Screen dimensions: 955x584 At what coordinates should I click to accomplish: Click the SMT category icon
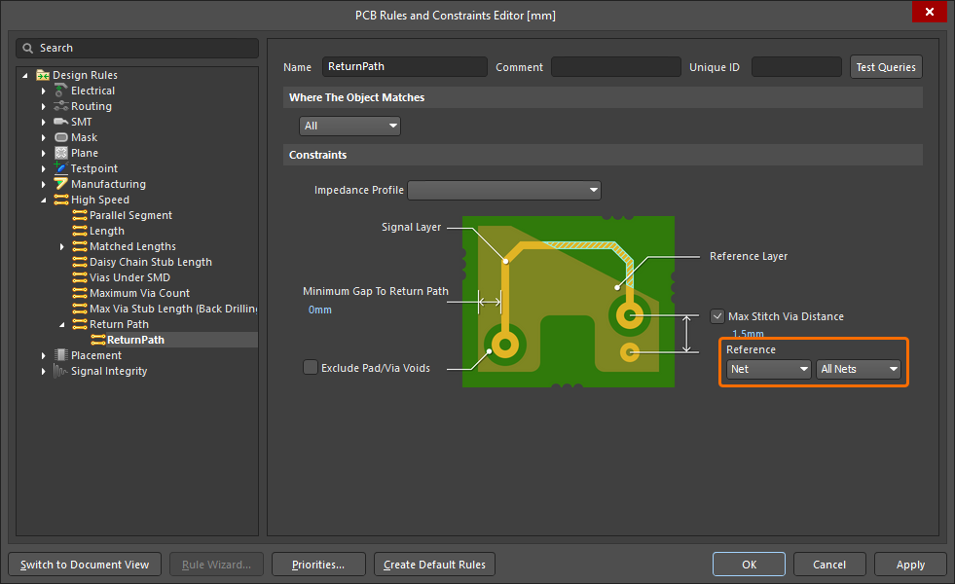point(61,122)
